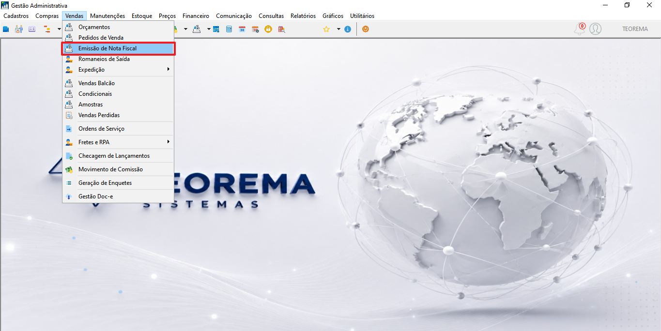This screenshot has width=661, height=331.
Task: Open the notifications bell icon
Action: 579,29
